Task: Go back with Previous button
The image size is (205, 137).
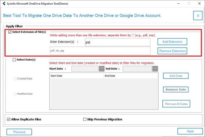Action: 19,132
